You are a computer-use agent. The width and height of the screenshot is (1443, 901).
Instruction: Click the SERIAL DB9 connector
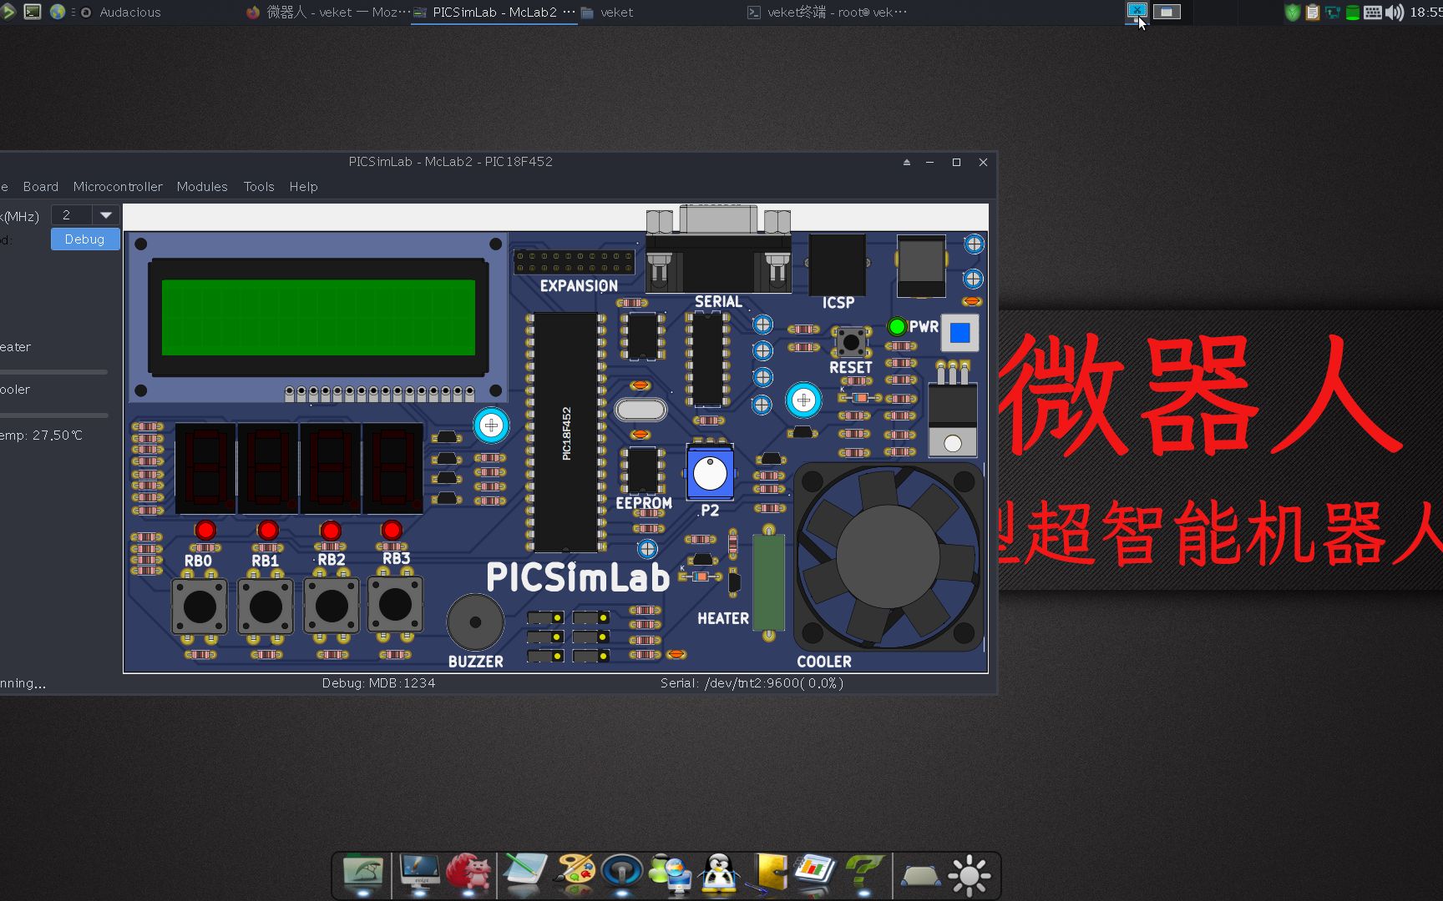click(718, 249)
